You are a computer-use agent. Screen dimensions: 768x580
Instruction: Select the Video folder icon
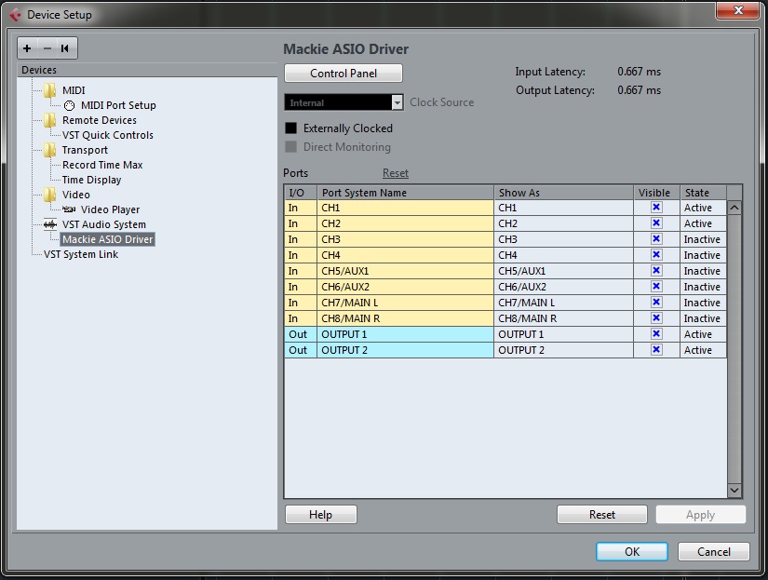click(49, 195)
